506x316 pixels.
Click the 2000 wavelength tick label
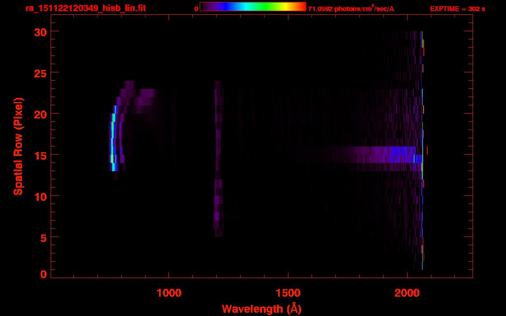407,293
